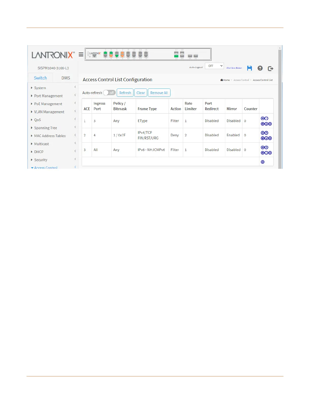This screenshot has width=310, height=402.
Task: Insert new ACE before ACE 2 (plus icon)
Action: click(263, 133)
